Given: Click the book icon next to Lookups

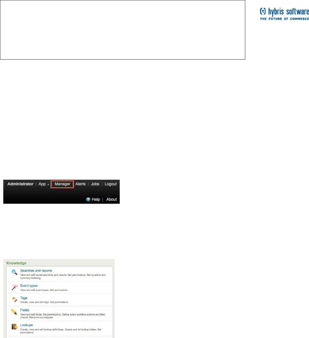Looking at the screenshot, I should point(14,327).
